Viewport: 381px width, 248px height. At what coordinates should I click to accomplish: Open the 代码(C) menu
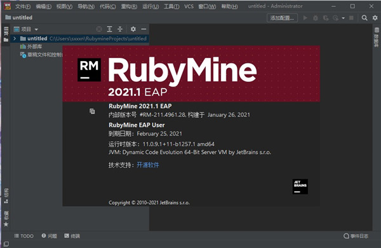pos(108,6)
